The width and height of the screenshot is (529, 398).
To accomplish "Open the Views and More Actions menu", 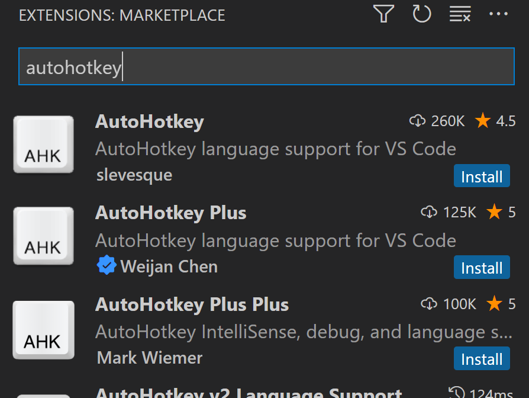I will click(x=498, y=14).
